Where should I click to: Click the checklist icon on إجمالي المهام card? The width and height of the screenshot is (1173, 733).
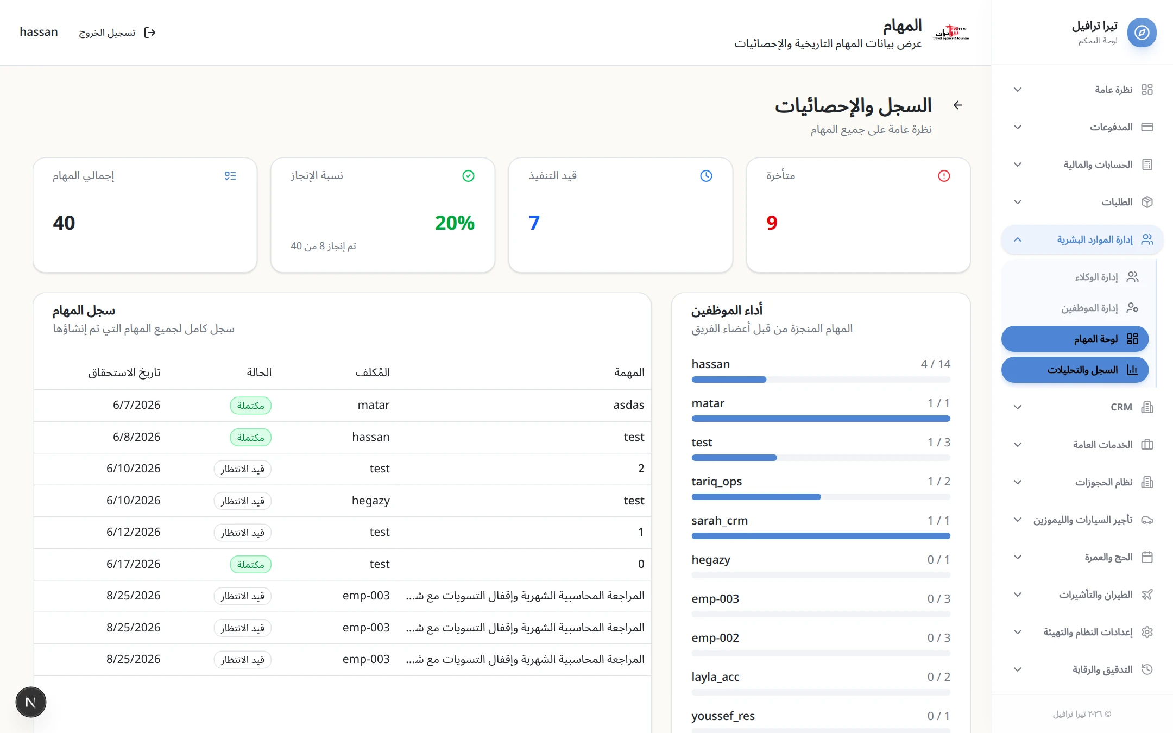coord(230,176)
